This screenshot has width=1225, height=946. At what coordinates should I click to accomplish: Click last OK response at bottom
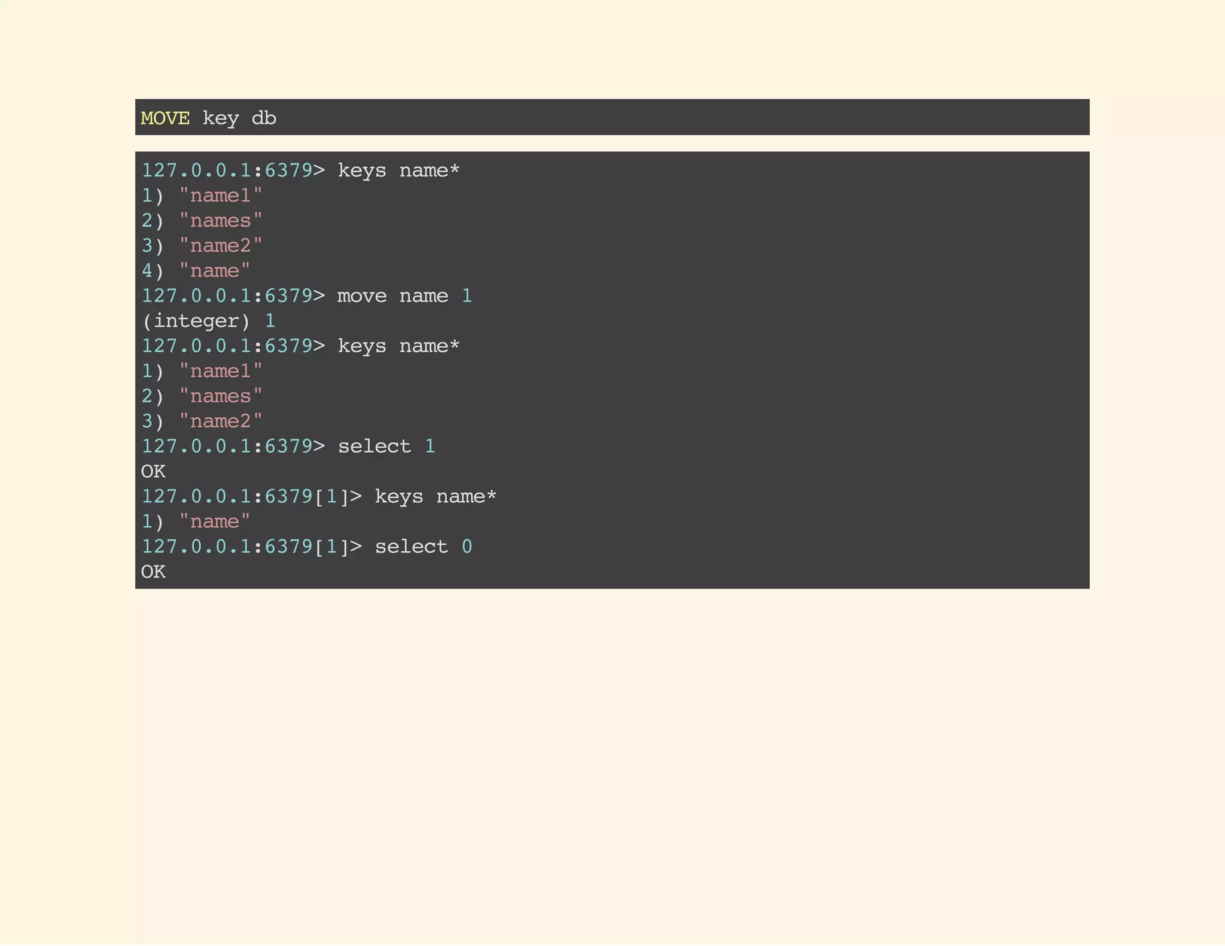(153, 572)
